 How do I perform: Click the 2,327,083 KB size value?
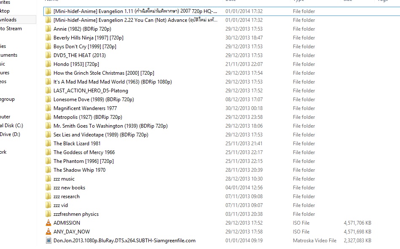357,240
